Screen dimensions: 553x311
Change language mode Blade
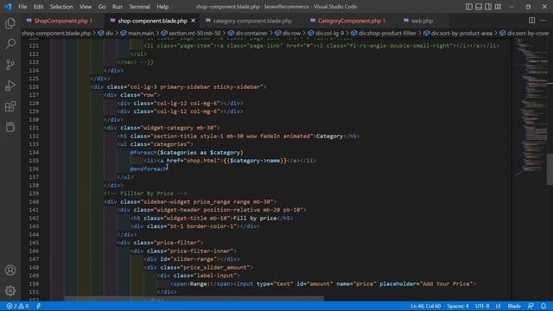(514, 306)
